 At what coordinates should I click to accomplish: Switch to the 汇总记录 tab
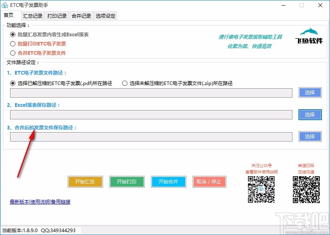pos(32,16)
